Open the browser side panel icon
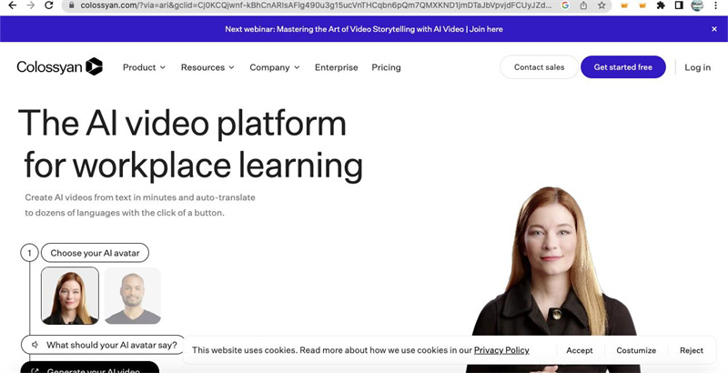728x373 pixels. (x=679, y=5)
